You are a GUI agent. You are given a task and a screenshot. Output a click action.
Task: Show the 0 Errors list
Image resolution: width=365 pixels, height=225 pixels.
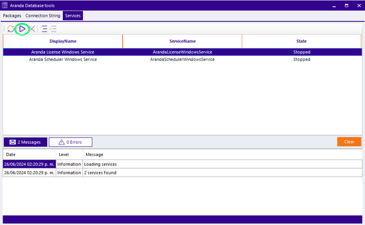pos(71,142)
